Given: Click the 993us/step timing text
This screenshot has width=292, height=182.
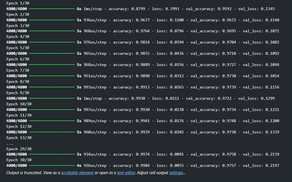Looking at the screenshot, I should click(x=95, y=87).
